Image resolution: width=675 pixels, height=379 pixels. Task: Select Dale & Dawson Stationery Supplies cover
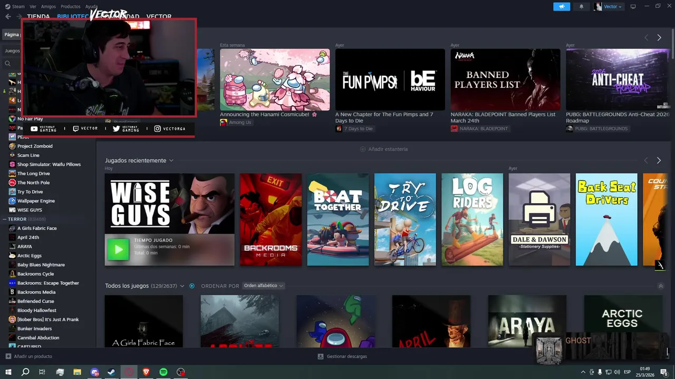click(539, 220)
